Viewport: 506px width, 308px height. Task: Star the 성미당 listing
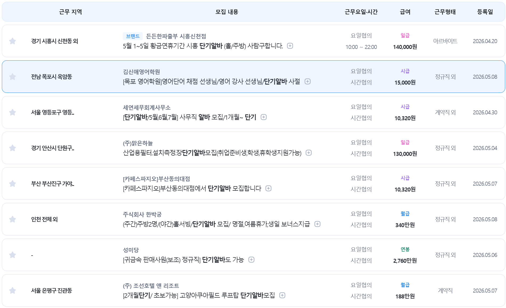pos(13,255)
